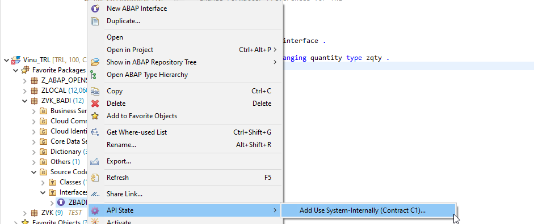Image resolution: width=534 pixels, height=224 pixels.
Task: Expand the Cloud Identity folder
Action: (33, 131)
